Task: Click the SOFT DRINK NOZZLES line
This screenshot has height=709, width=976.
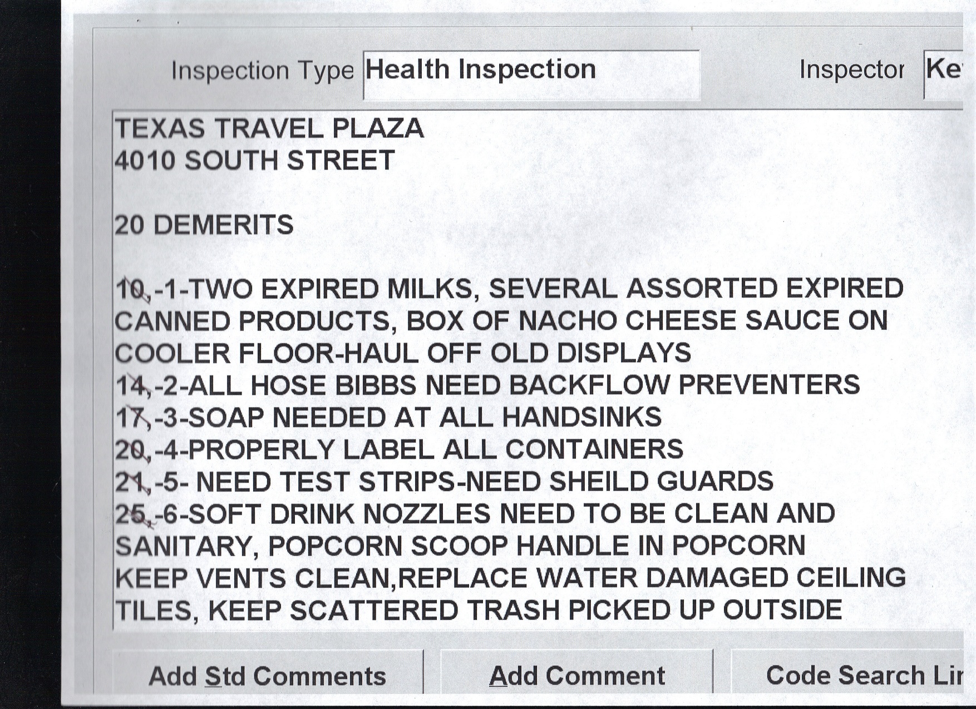Action: 475,514
